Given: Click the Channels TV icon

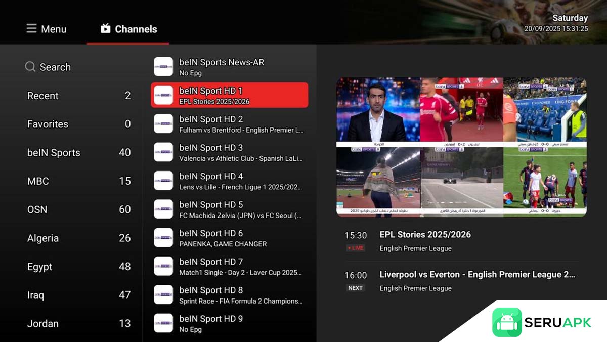Looking at the screenshot, I should tap(105, 29).
